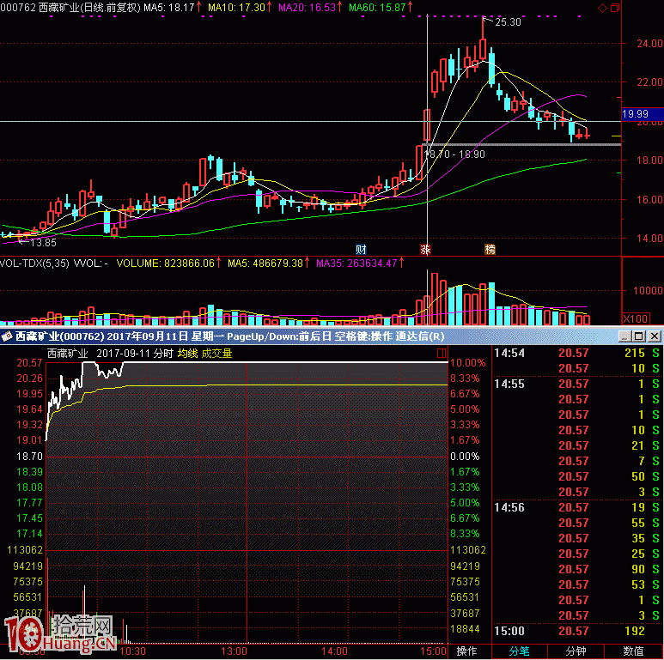This screenshot has width=664, height=660.
Task: Select the 14:56 time entry in tick list
Action: pyautogui.click(x=509, y=507)
